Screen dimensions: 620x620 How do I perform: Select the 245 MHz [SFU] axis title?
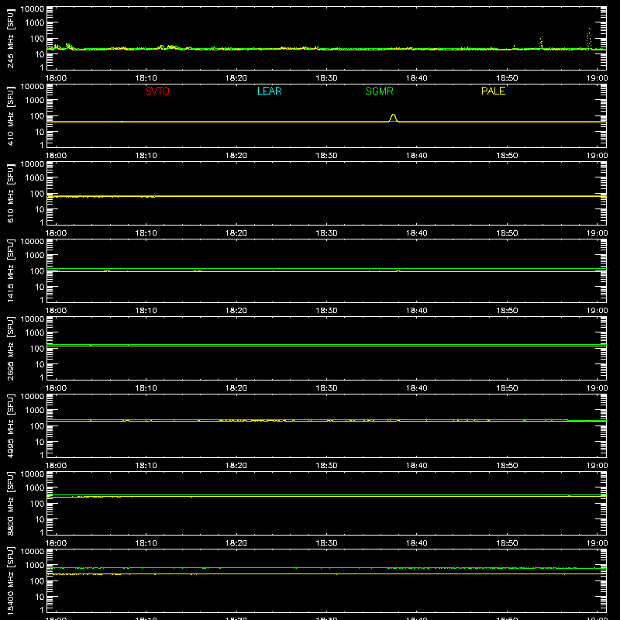[x=11, y=38]
